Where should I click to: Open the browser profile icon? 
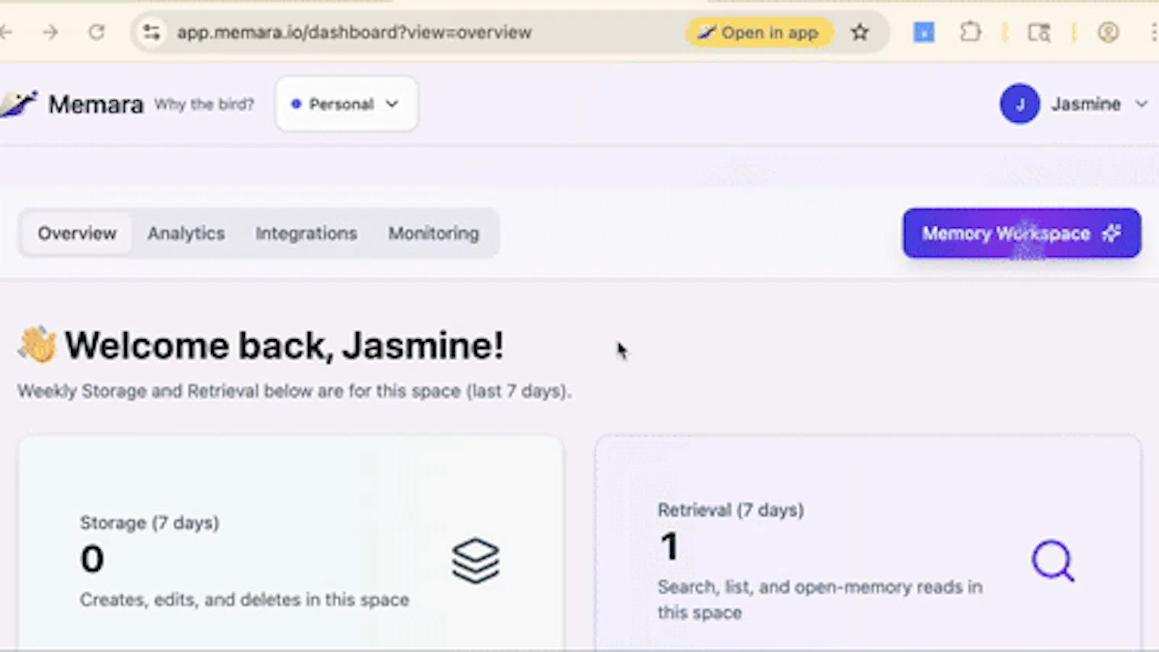(x=1108, y=32)
